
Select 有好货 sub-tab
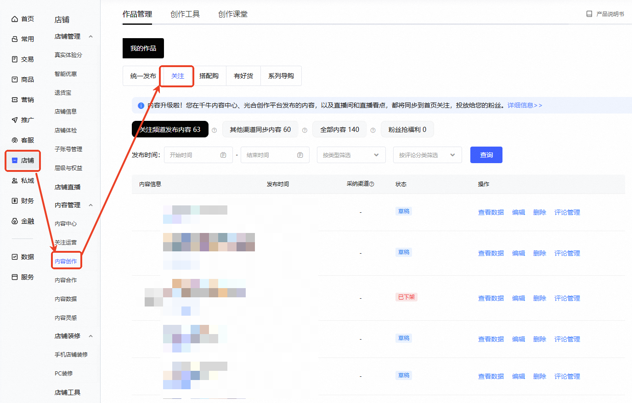click(x=243, y=76)
